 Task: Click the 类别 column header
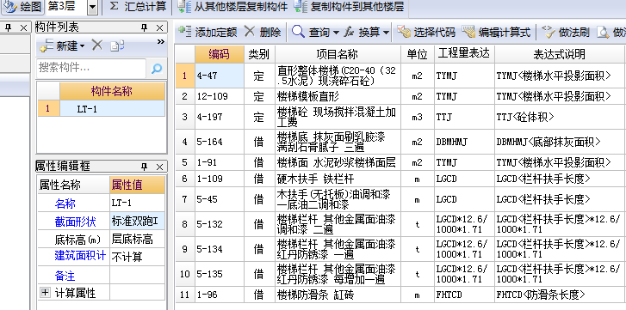(259, 54)
